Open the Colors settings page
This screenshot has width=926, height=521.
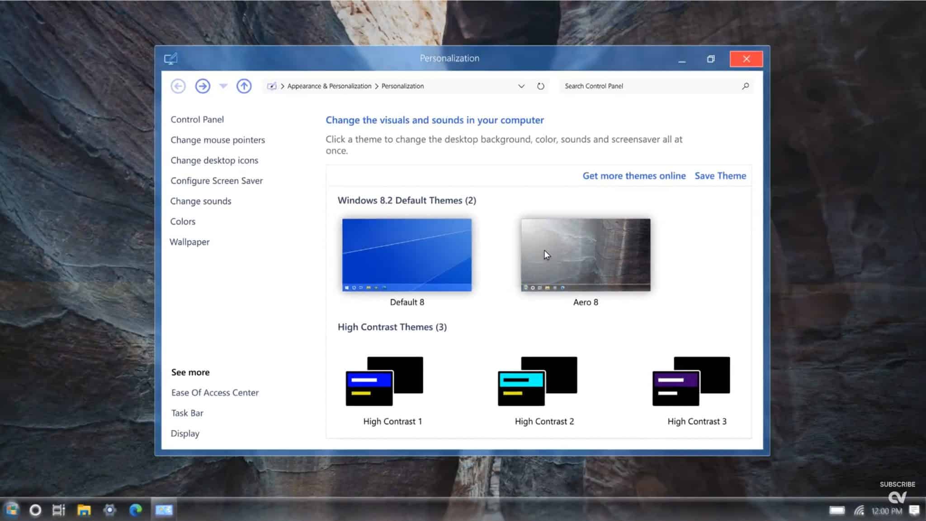tap(183, 221)
